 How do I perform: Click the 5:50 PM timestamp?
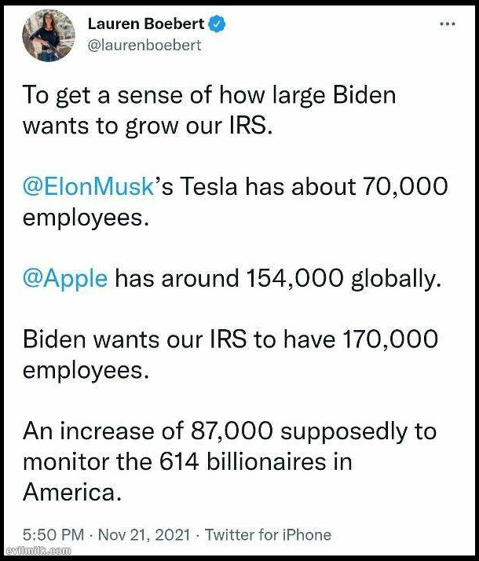click(53, 535)
